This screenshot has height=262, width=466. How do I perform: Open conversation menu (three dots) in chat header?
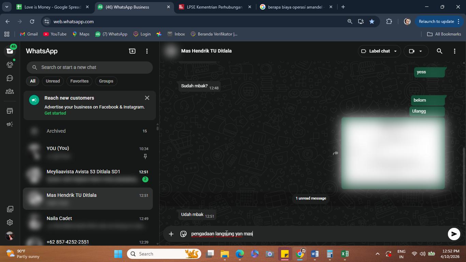click(454, 51)
